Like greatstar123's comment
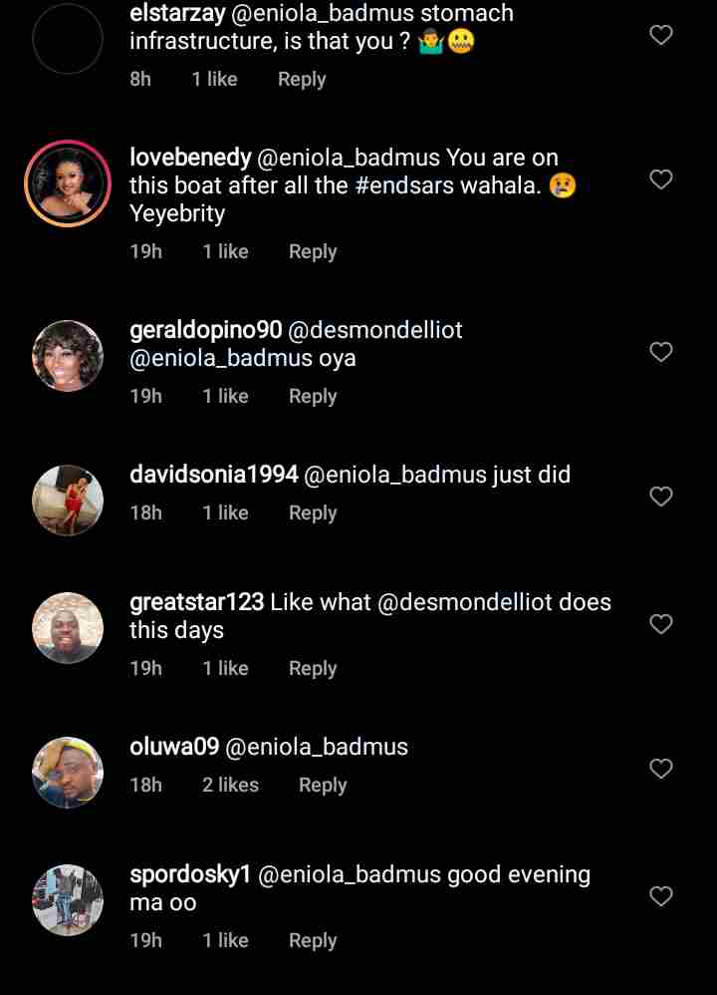 661,624
